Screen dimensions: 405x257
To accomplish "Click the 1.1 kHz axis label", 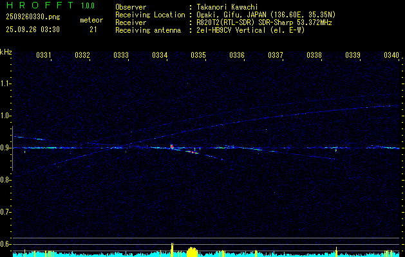I will (x=5, y=84).
